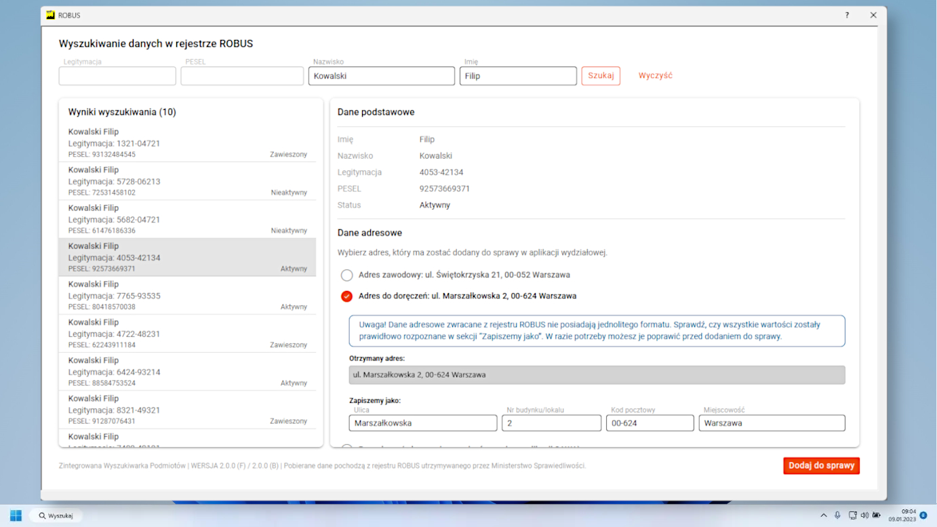Click the battery tray icon
This screenshot has height=527, width=937.
(877, 515)
